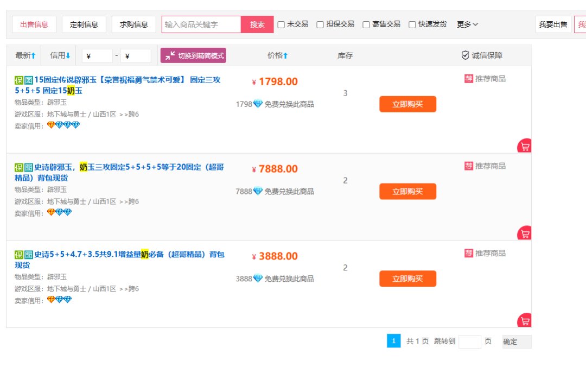Click seller credit diamonds on first listing
The image size is (586, 373).
pos(63,125)
